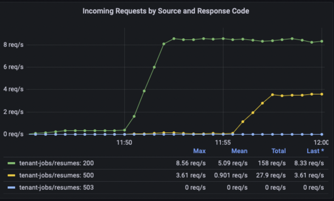The image size is (334, 201).
Task: Click the 27.9 req/s Total value for 500
Action: click(x=272, y=175)
